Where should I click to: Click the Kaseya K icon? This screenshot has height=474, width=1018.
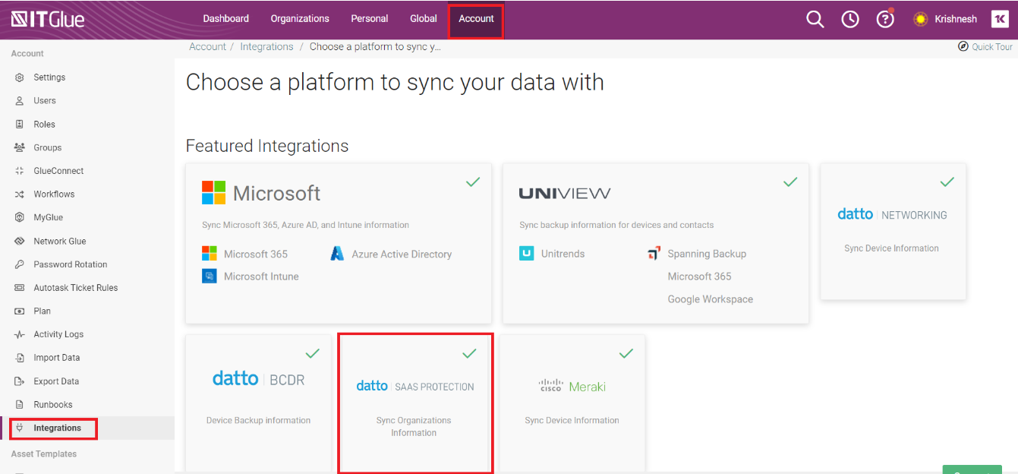click(1000, 19)
